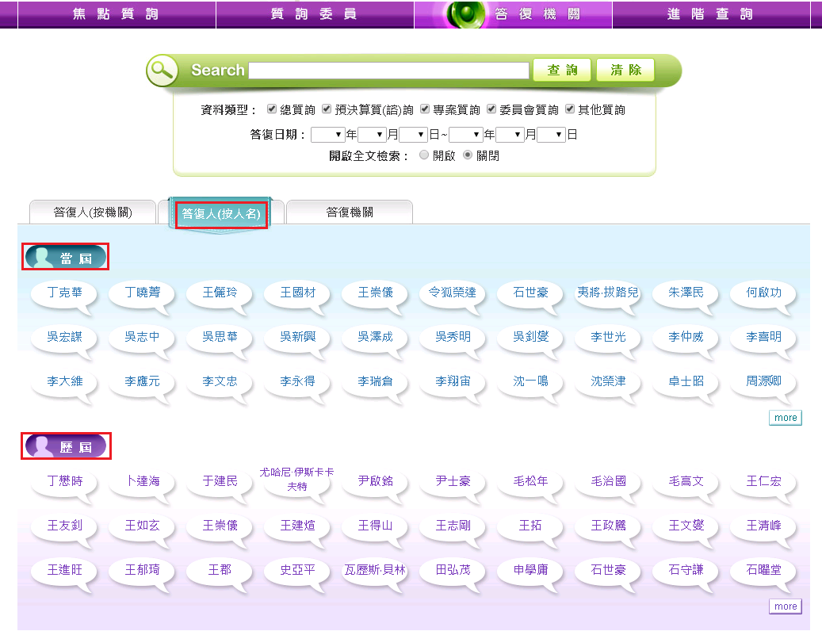822x635 pixels.
Task: Uncheck the 總質詢 checkbox
Action: pos(272,109)
